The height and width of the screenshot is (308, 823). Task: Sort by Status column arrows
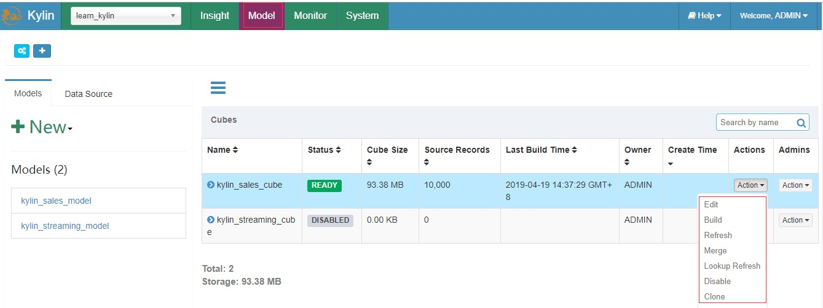[339, 150]
